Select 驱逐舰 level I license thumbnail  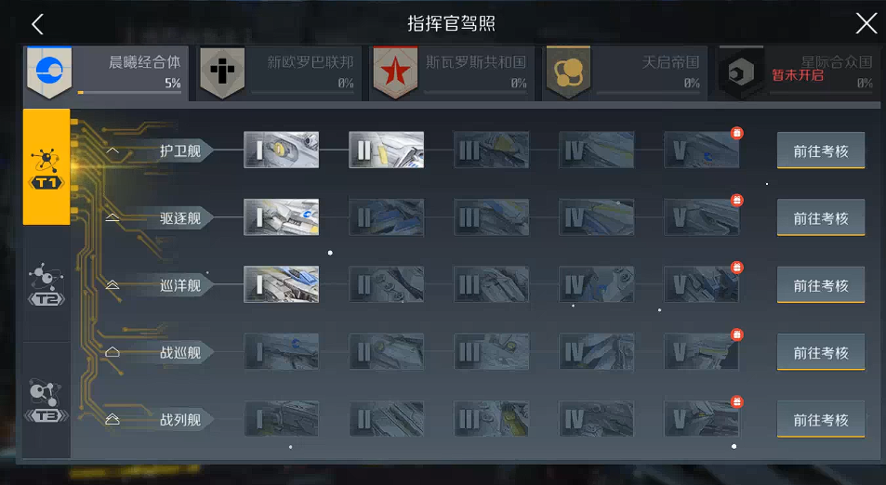[x=282, y=217]
